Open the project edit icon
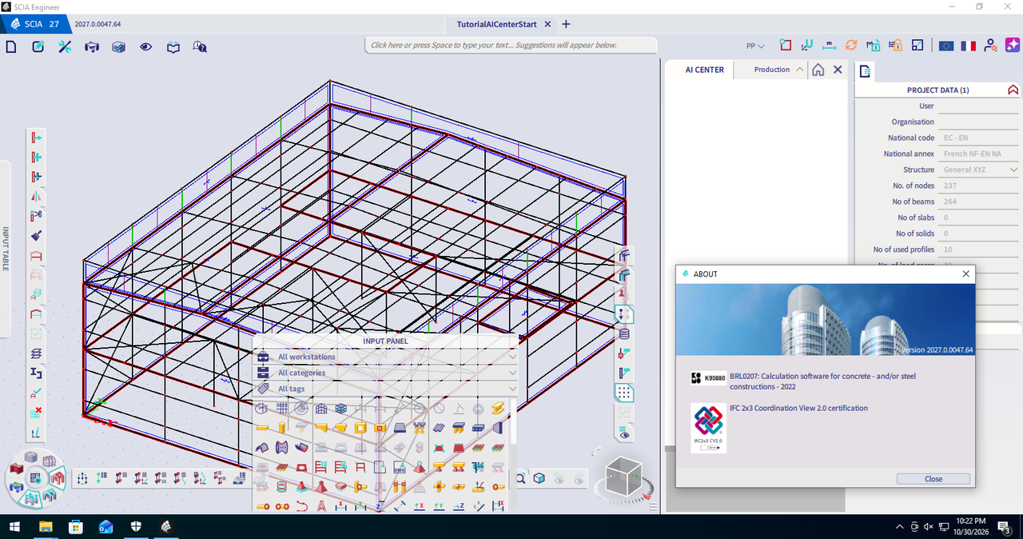The image size is (1023, 539). (38, 46)
